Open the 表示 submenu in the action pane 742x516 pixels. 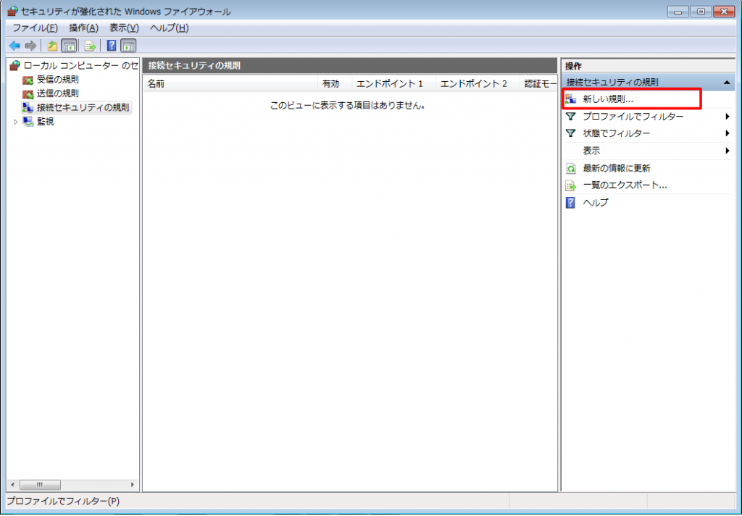click(x=648, y=151)
